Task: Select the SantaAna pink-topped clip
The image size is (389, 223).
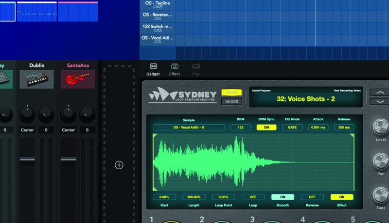Action: 78,11
